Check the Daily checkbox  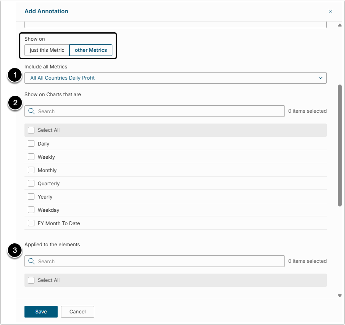point(31,144)
